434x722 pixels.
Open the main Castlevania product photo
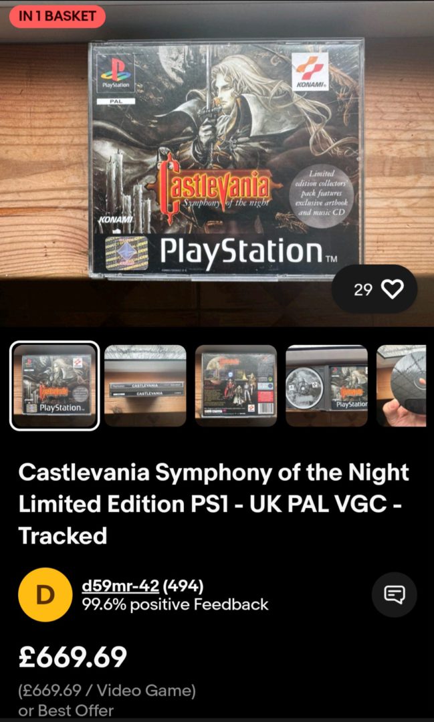227,159
